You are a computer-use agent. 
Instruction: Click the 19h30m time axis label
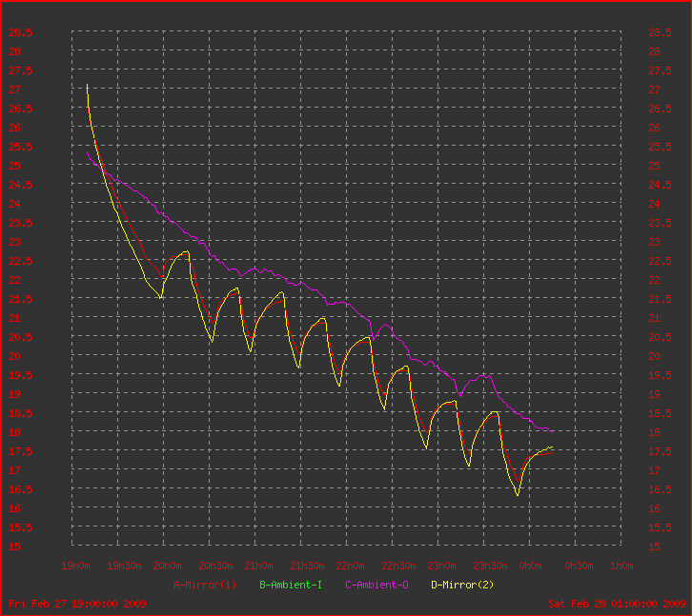(124, 566)
